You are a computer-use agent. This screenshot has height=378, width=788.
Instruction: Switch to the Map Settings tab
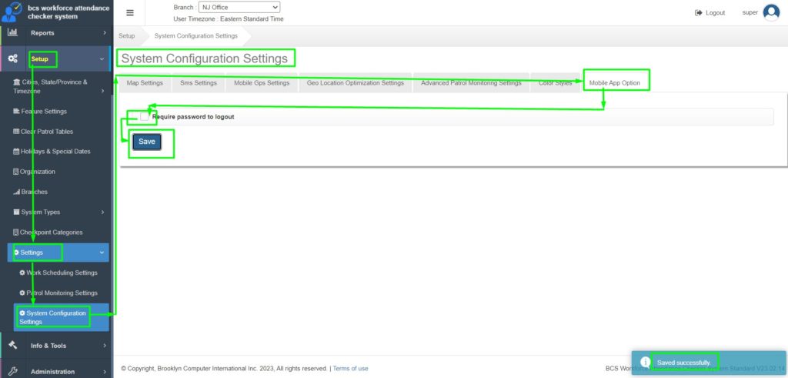145,83
